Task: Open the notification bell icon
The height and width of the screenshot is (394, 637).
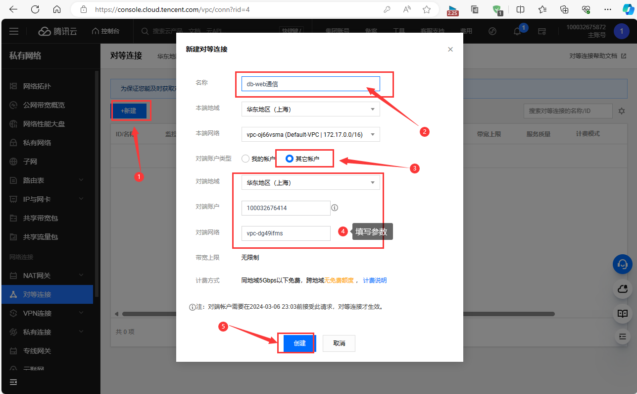Action: coord(517,31)
